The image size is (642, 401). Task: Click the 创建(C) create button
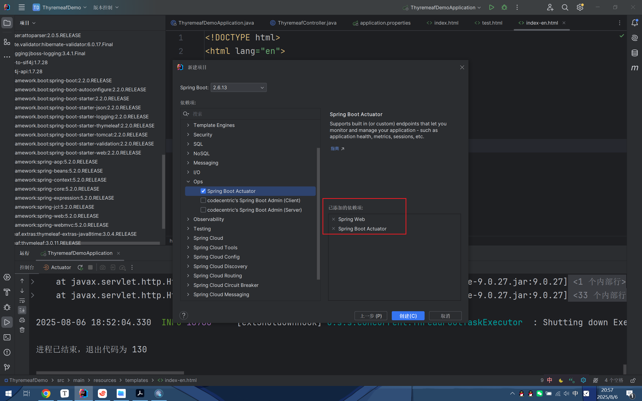click(408, 316)
